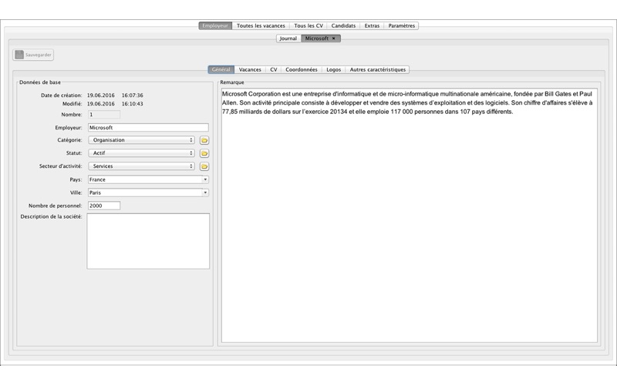Open the Extras tab
The image size is (617, 385).
[x=372, y=26]
